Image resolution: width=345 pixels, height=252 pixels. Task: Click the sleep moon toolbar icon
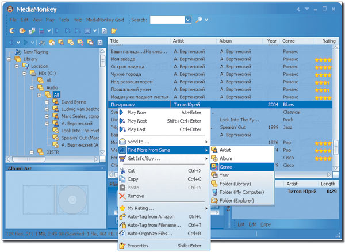11,31
